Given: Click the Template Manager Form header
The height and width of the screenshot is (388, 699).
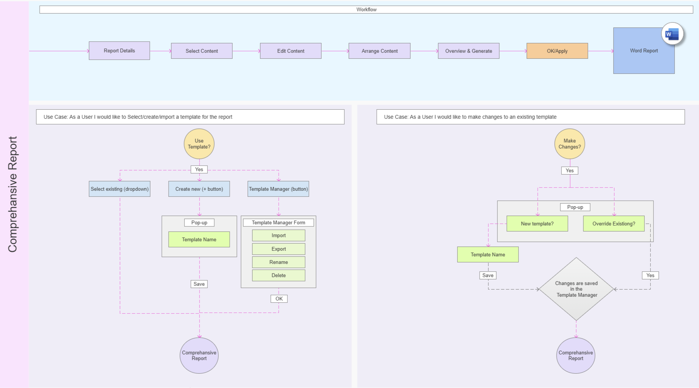Looking at the screenshot, I should tap(278, 222).
